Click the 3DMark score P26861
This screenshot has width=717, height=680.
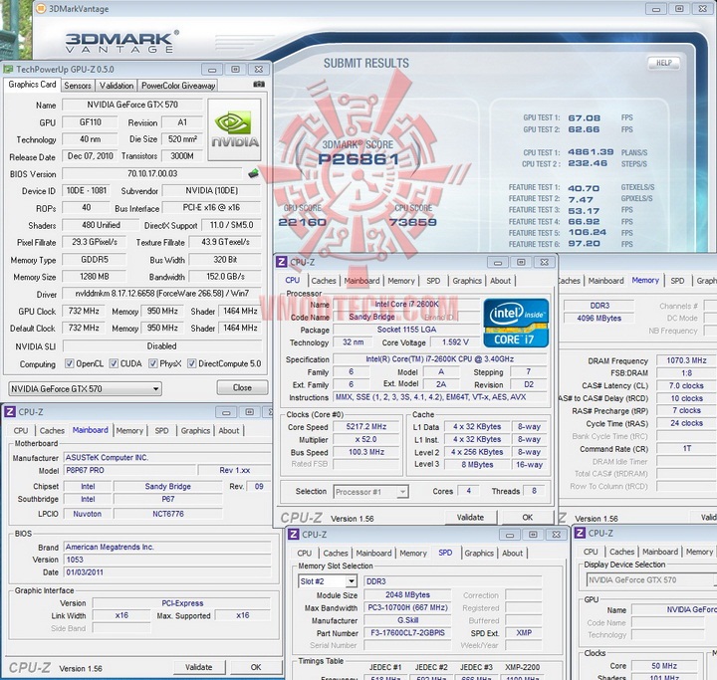point(358,159)
